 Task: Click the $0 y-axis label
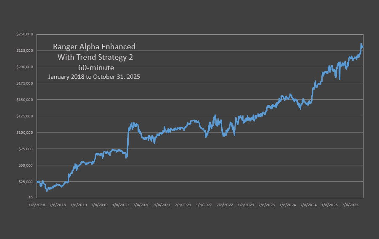(x=30, y=198)
